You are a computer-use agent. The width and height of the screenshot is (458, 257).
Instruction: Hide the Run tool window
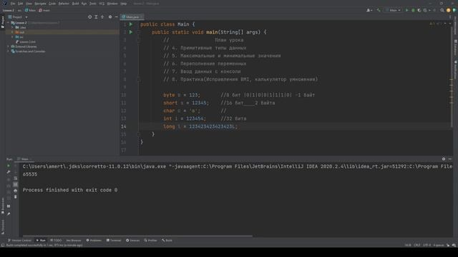(450, 159)
